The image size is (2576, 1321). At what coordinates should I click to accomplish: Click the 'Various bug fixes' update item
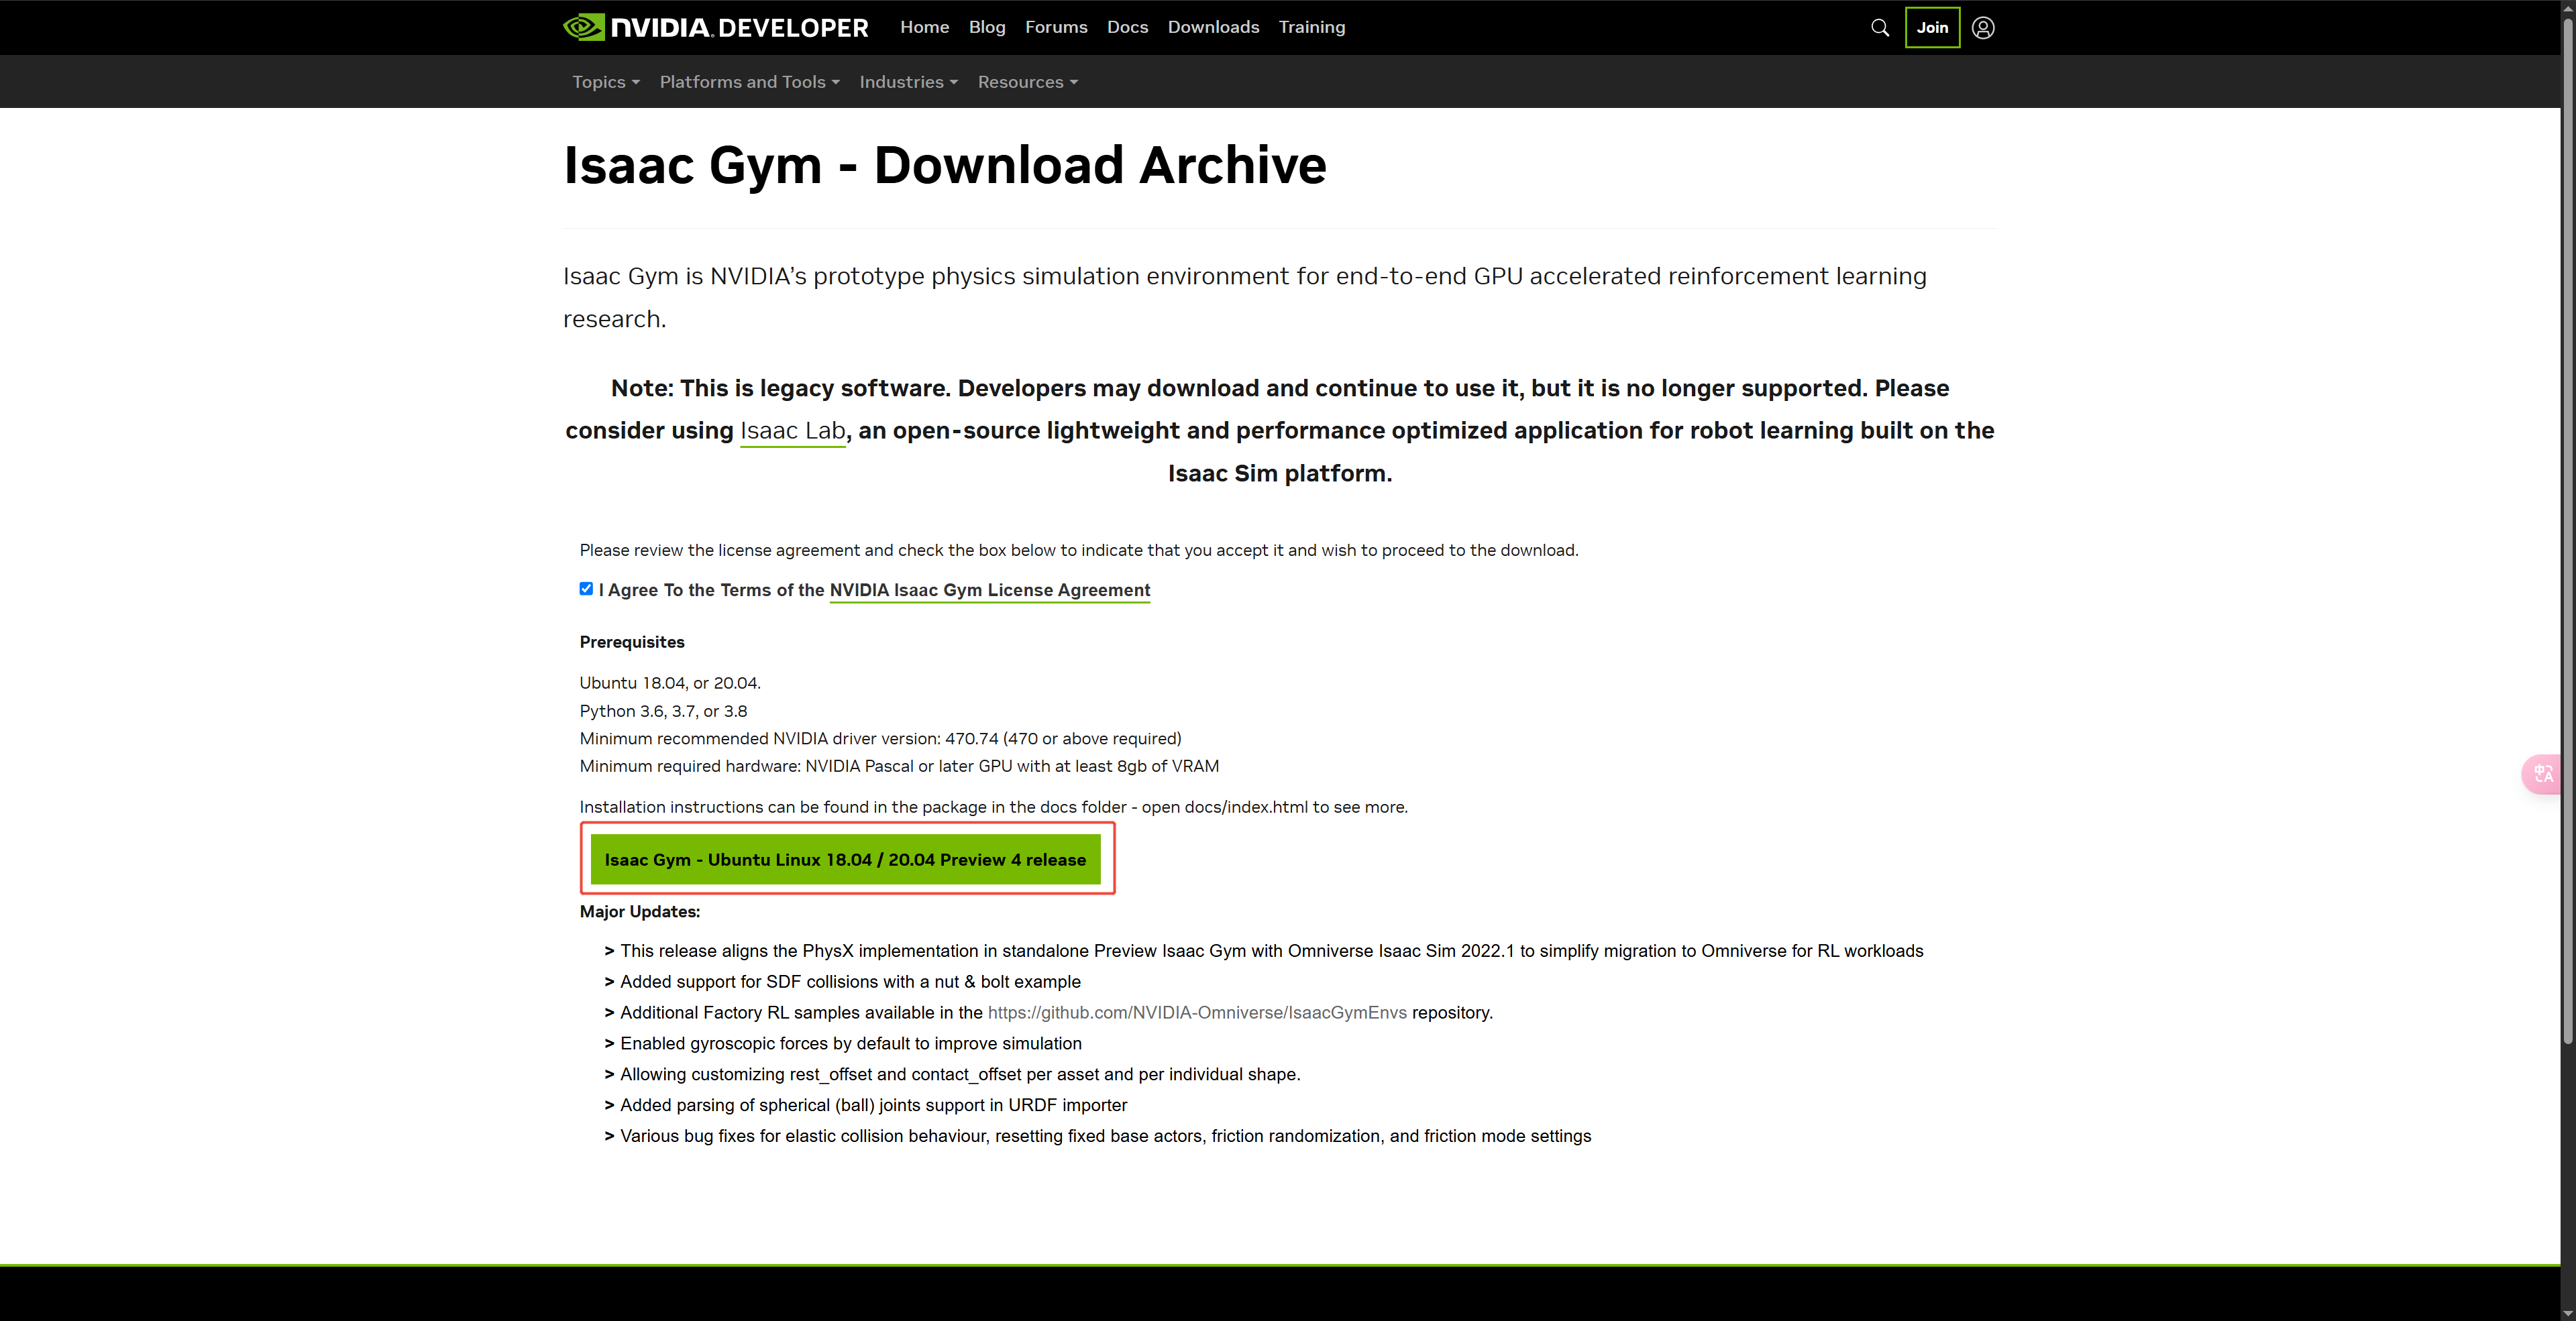coord(1105,1136)
